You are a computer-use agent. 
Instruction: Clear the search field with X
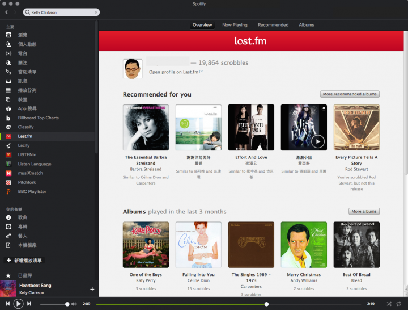pyautogui.click(x=96, y=12)
